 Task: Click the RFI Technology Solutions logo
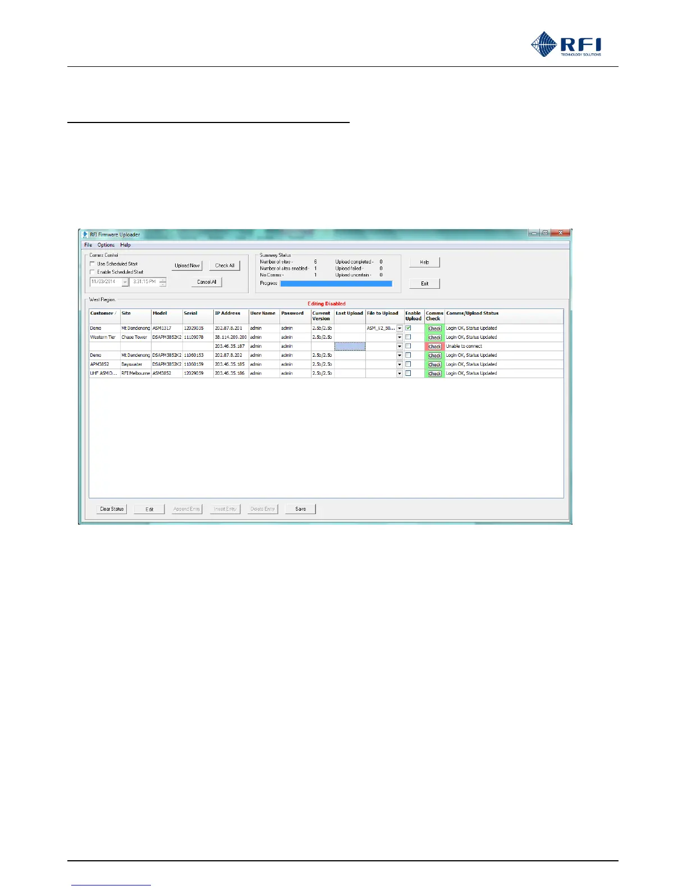566,44
